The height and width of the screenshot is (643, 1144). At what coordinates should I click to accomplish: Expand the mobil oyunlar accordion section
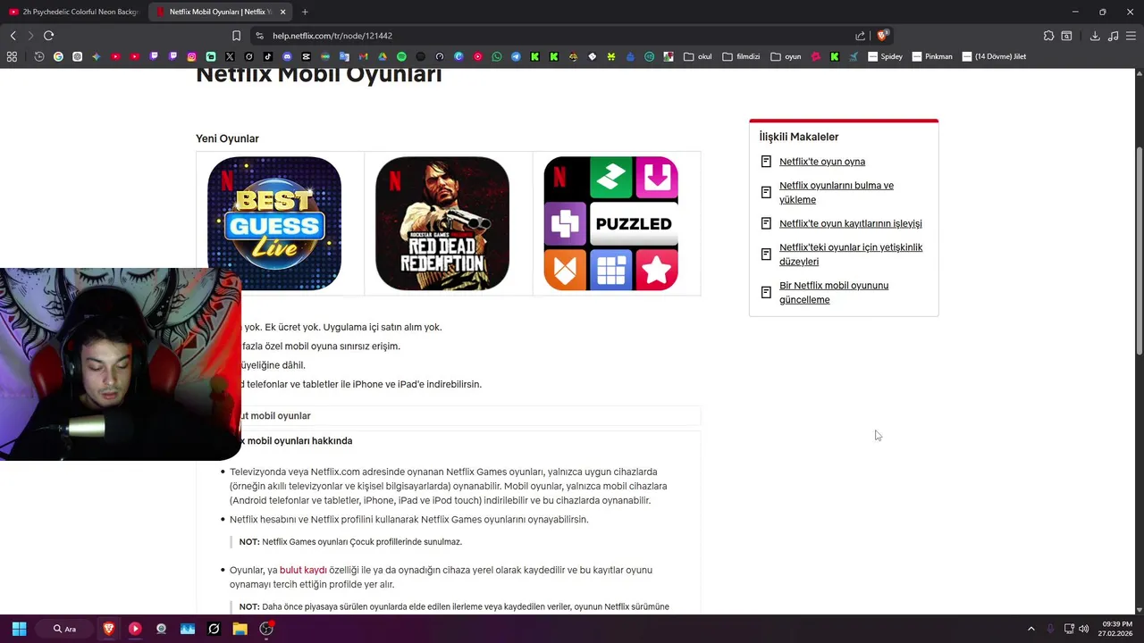(449, 416)
